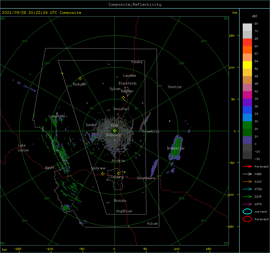Click the Vulcan label
The height and width of the screenshot is (253, 270).
[153, 224]
